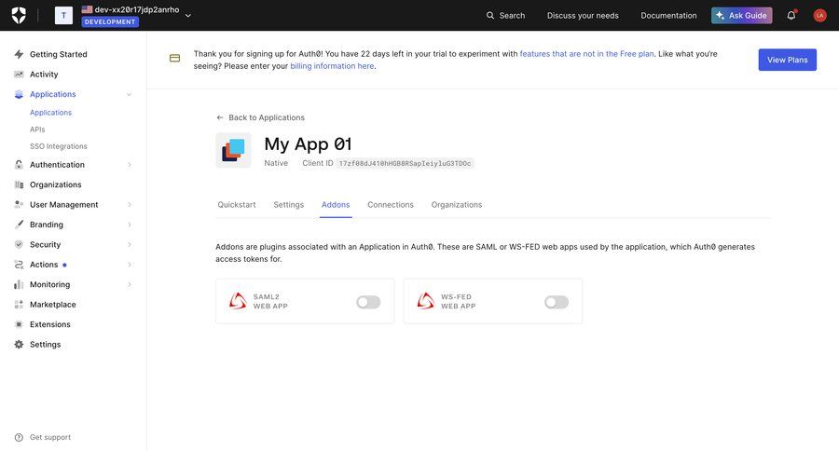Select the Applications sub-item in sidebar

[51, 113]
